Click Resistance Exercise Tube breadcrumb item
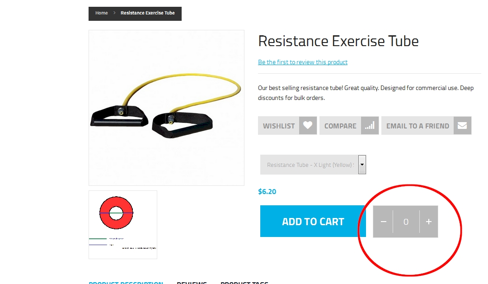The image size is (488, 284). [147, 13]
